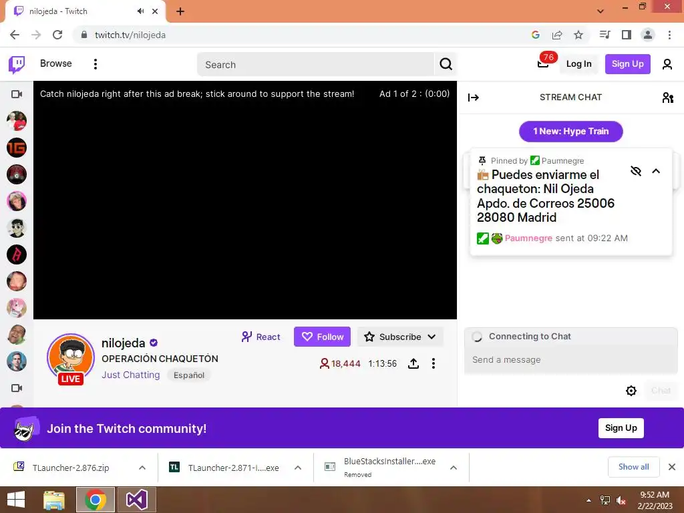Click the Send a message field
This screenshot has width=684, height=513.
coord(570,360)
